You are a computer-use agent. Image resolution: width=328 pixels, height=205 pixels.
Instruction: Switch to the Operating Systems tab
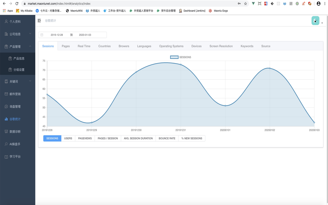pyautogui.click(x=171, y=46)
